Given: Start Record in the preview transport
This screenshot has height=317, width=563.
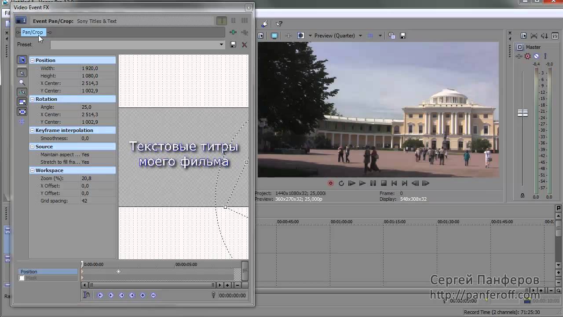Looking at the screenshot, I should click(x=331, y=183).
